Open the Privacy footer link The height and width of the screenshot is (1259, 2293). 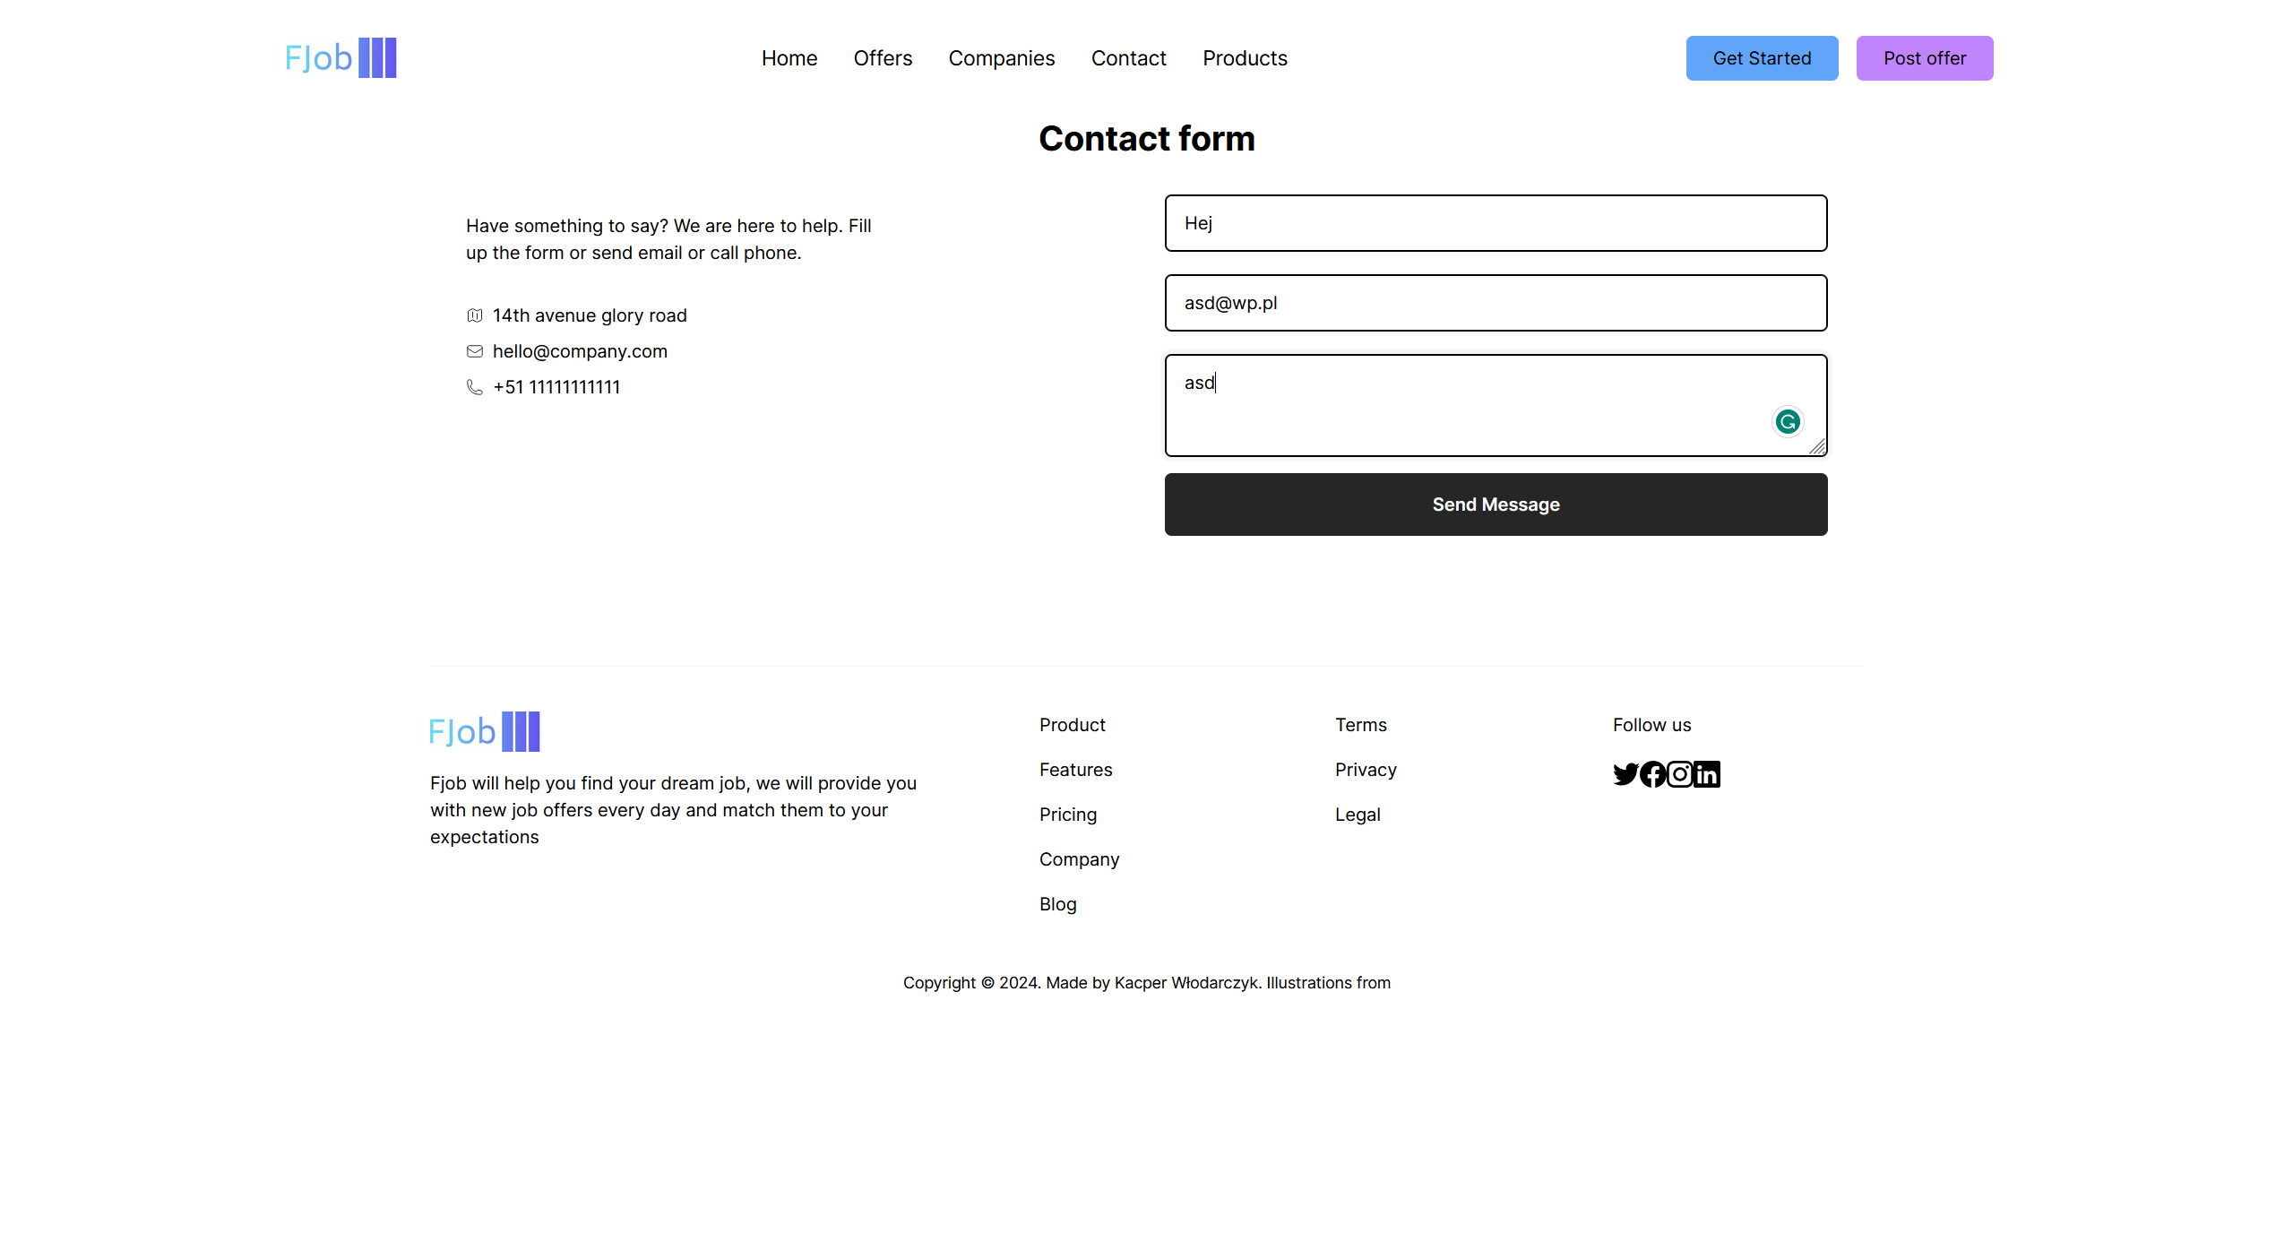pyautogui.click(x=1366, y=770)
